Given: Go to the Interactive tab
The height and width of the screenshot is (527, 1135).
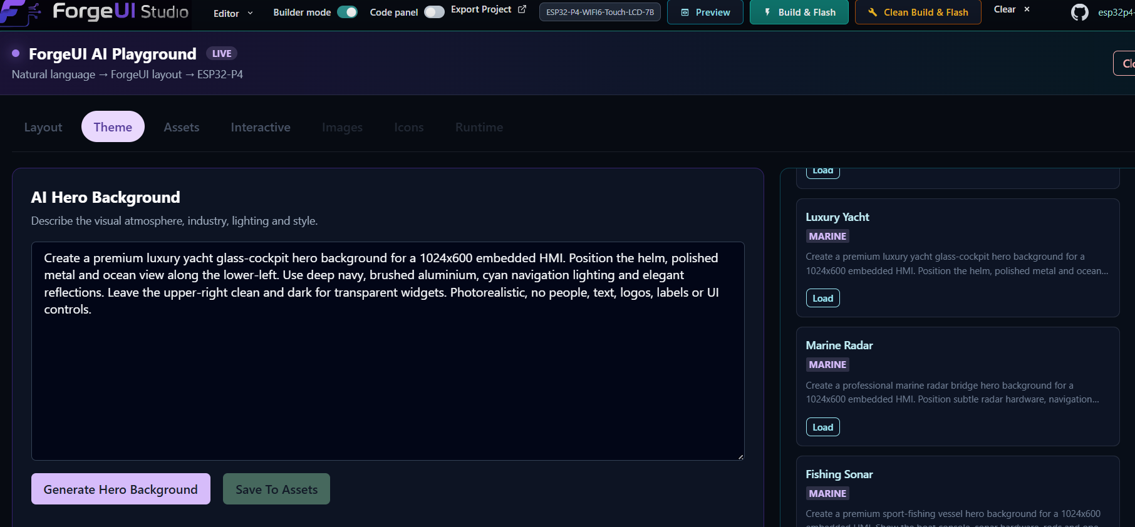Looking at the screenshot, I should (x=261, y=127).
